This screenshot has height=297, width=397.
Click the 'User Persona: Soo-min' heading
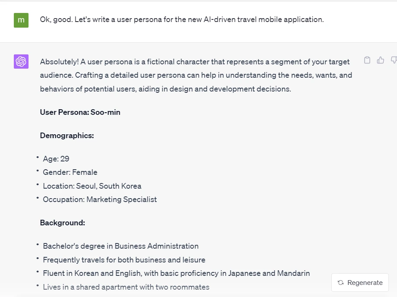tap(80, 112)
